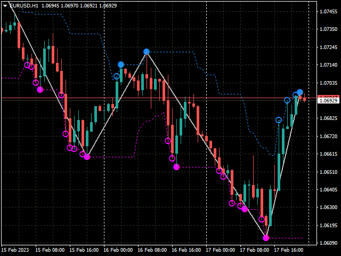The image size is (341, 256).
Task: Select the filled magenta marker near 1.06300
Action: 245,209
